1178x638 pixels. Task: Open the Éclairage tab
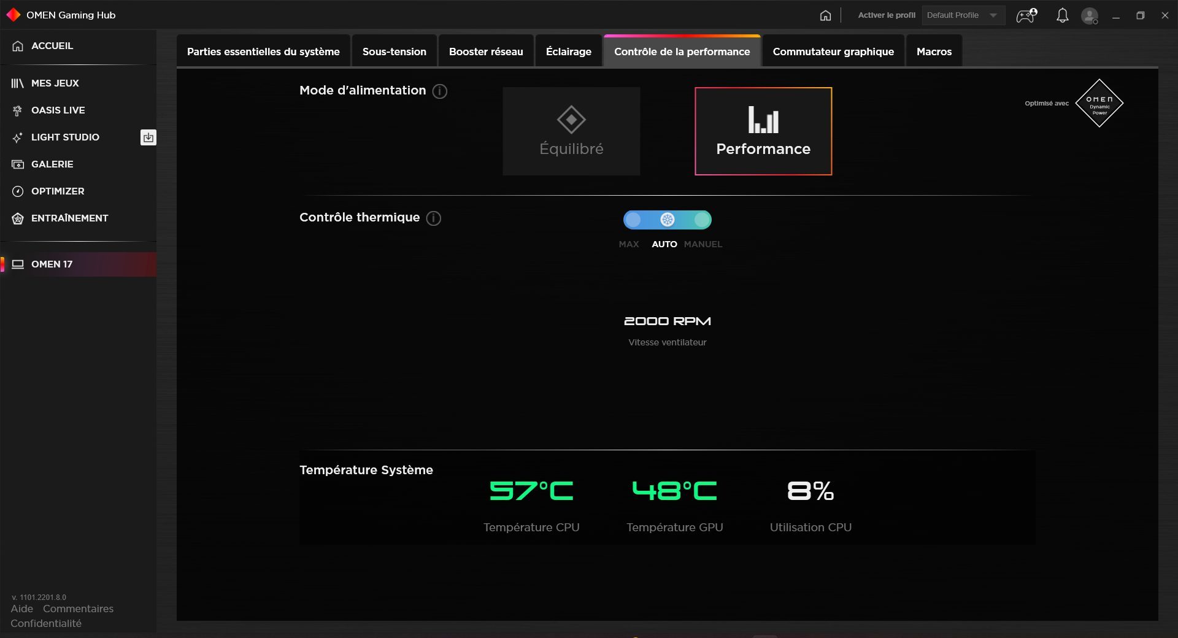569,52
